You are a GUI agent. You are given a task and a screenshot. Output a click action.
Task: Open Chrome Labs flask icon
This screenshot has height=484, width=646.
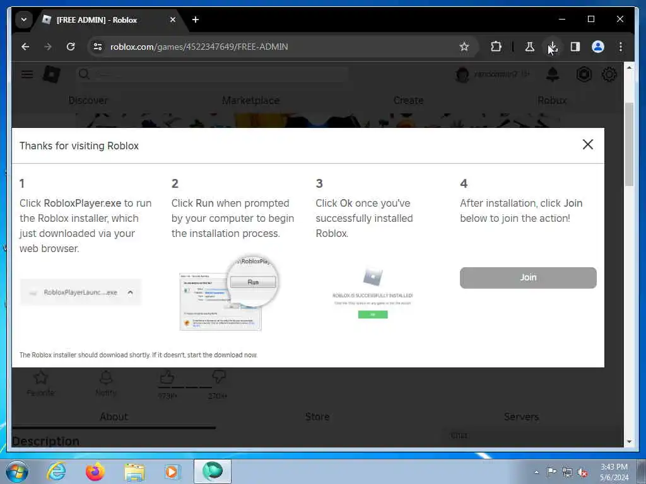[x=530, y=47]
